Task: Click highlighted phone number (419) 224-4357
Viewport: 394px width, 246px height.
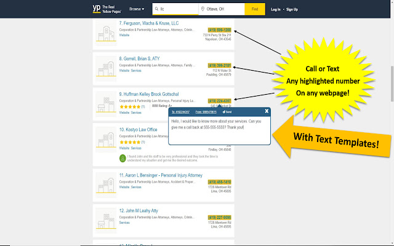Action: tap(219, 101)
